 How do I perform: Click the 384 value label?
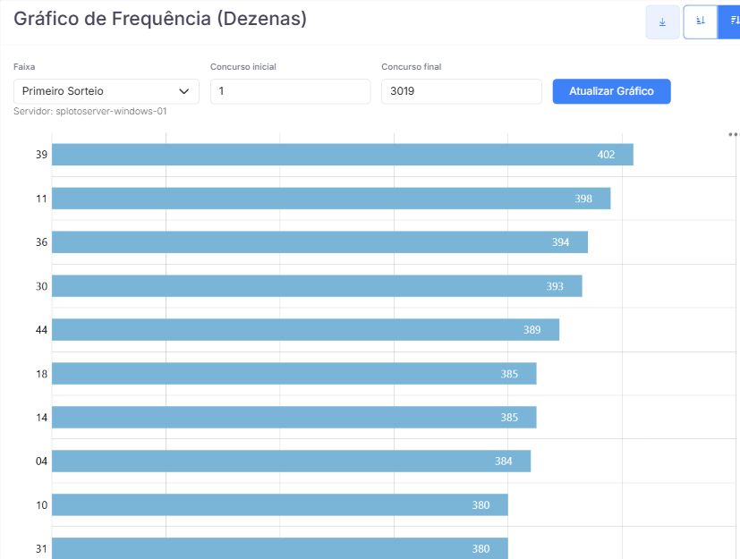pos(504,461)
